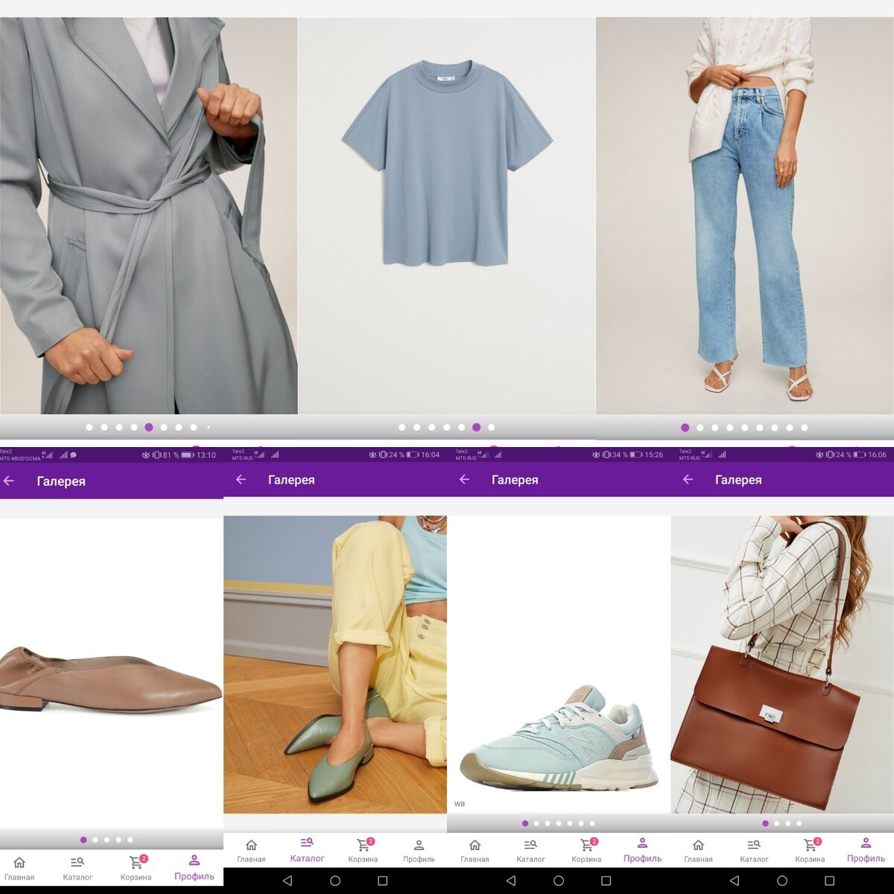Tap Android home circle under brown bag screen

pyautogui.click(x=782, y=881)
